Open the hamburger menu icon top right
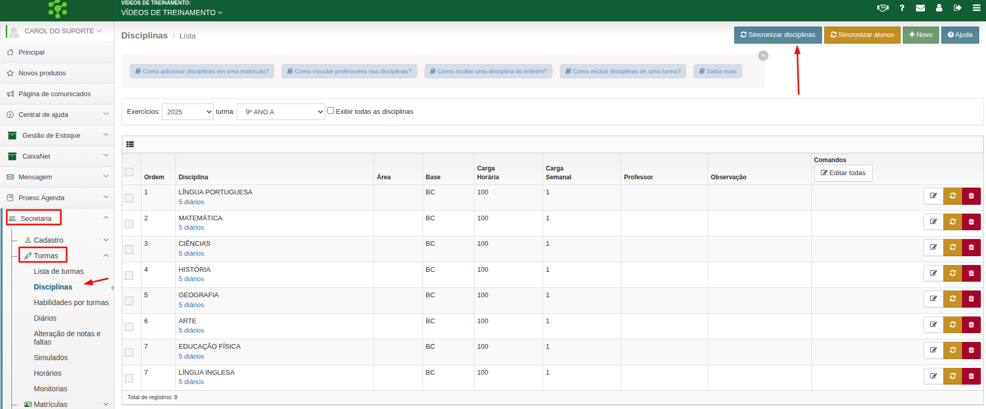This screenshot has height=409, width=986. click(977, 8)
